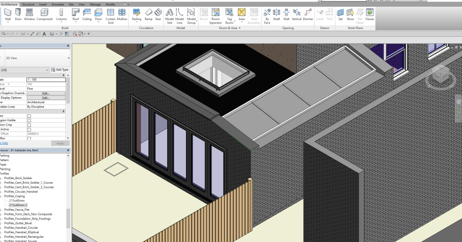Open the Manage ribbon tab
462x242 pixels.
point(95,4)
